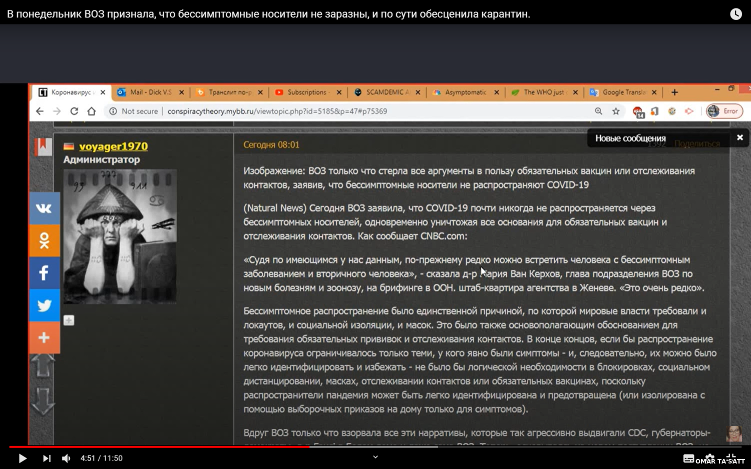This screenshot has height=469, width=751.
Task: View site info for Not secure
Action: pyautogui.click(x=134, y=111)
